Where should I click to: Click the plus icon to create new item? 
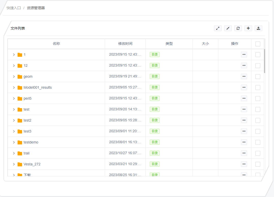pos(248,28)
